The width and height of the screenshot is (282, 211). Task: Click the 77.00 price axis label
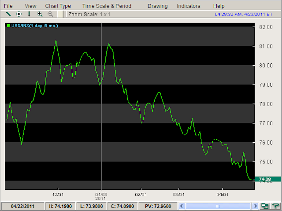pyautogui.click(x=266, y=123)
